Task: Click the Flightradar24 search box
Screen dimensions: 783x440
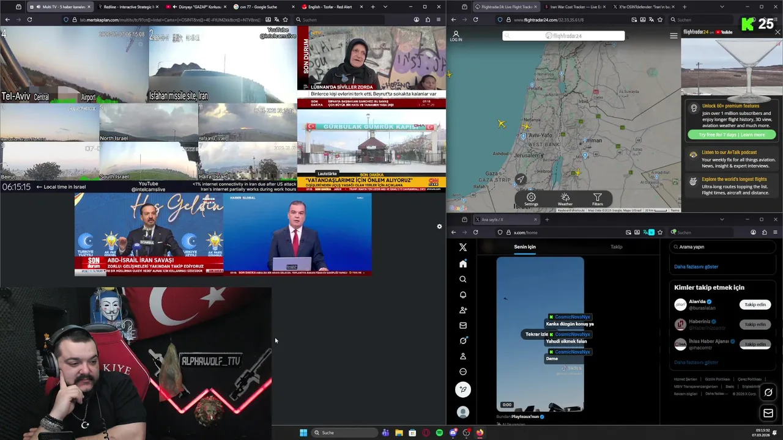Action: tap(563, 36)
